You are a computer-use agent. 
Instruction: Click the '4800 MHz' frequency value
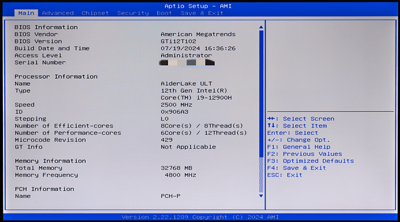tap(180, 175)
